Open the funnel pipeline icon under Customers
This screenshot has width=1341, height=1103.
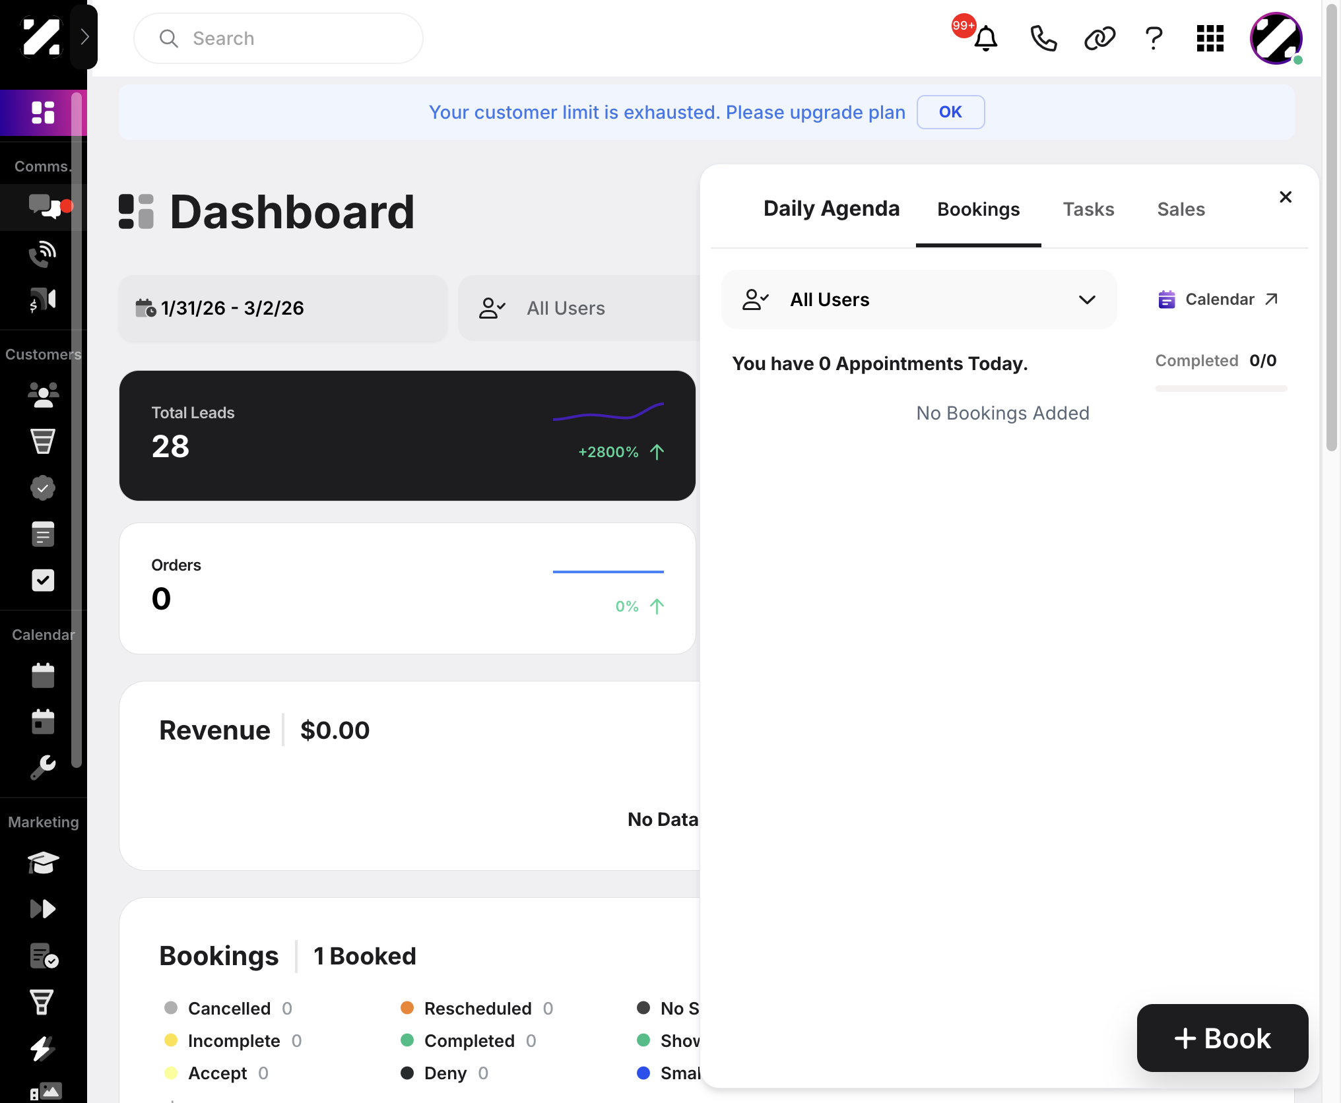coord(43,441)
